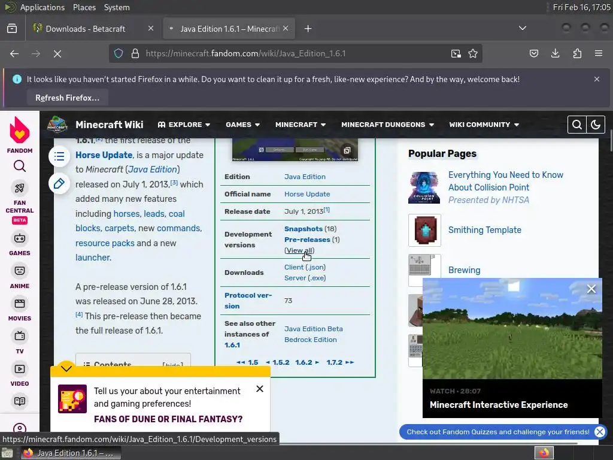The width and height of the screenshot is (613, 460).
Task: Open the Fandom sidebar search magnifier
Action: 20,167
